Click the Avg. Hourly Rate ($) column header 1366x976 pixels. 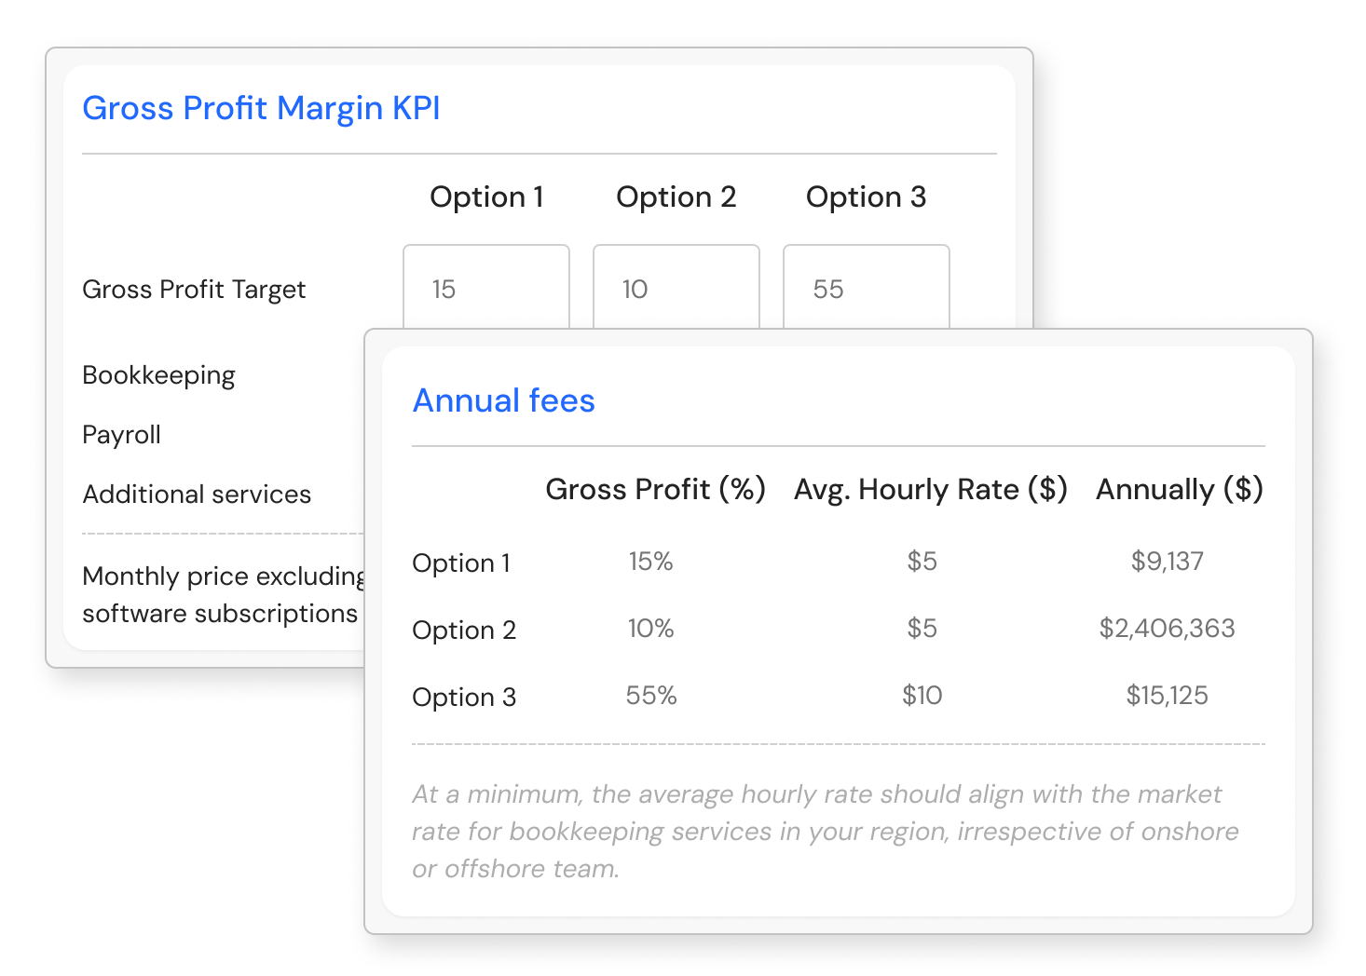[930, 489]
